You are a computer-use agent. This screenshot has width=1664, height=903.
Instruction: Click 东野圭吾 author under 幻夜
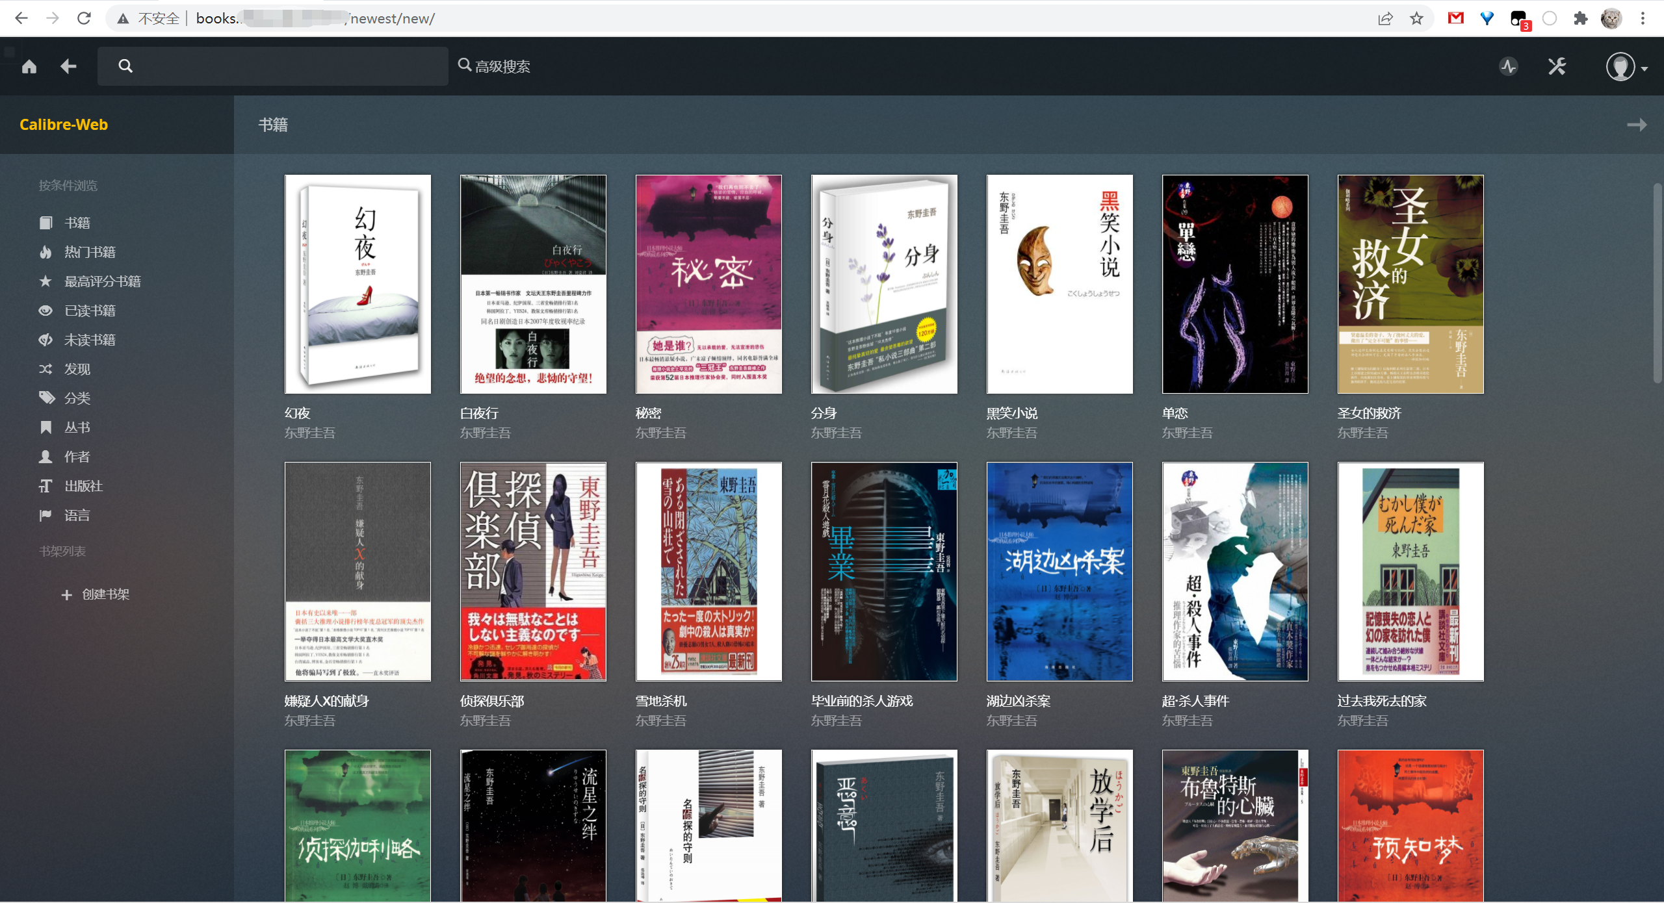[x=310, y=433]
